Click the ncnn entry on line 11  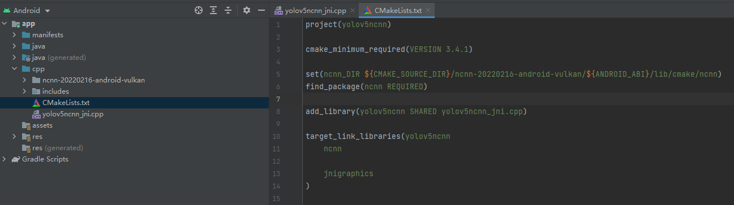[x=333, y=149]
